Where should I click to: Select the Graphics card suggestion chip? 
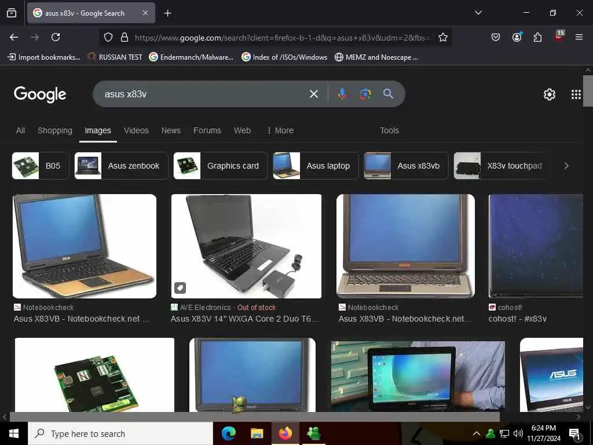221,166
